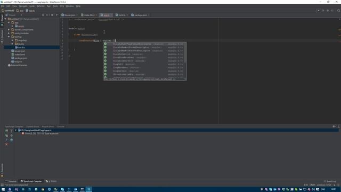The image size is (341, 192).
Task: Click Collapse All icon in Project panel
Action: (x=47, y=15)
